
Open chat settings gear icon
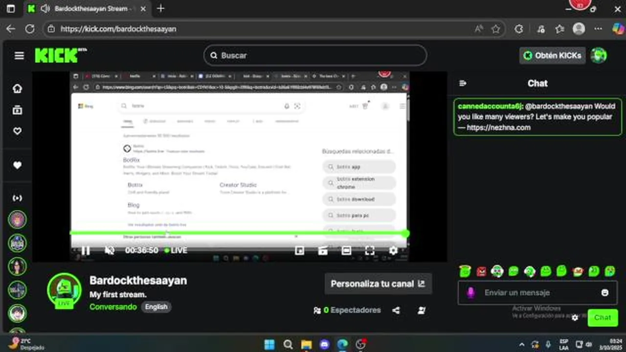point(575,317)
